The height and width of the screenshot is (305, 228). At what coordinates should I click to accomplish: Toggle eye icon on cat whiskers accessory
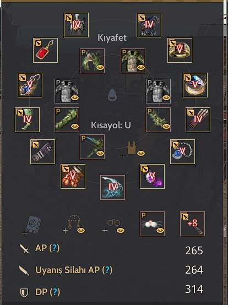[160, 231]
